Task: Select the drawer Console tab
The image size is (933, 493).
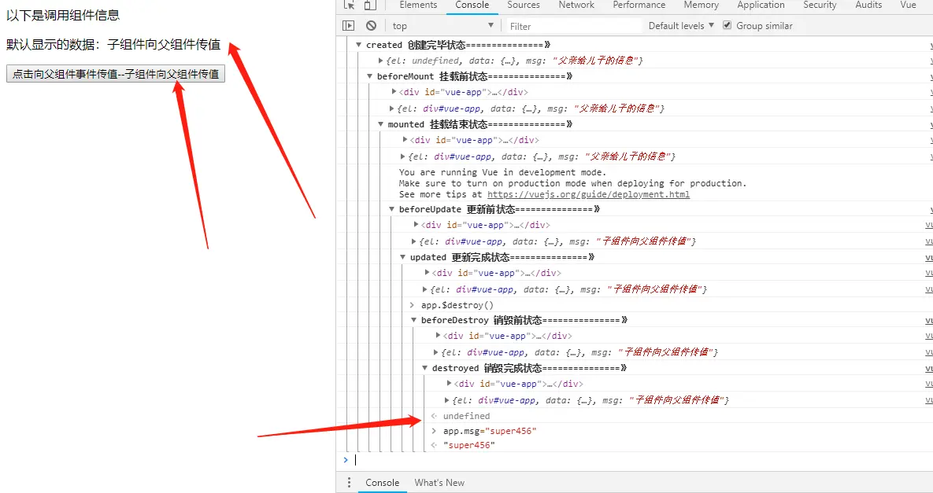Action: coord(382,482)
